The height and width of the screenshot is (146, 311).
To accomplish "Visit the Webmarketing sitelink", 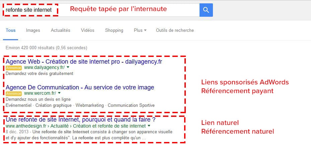I will click(x=90, y=105).
